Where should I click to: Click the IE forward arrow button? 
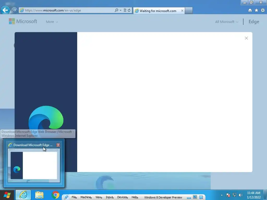(14, 10)
